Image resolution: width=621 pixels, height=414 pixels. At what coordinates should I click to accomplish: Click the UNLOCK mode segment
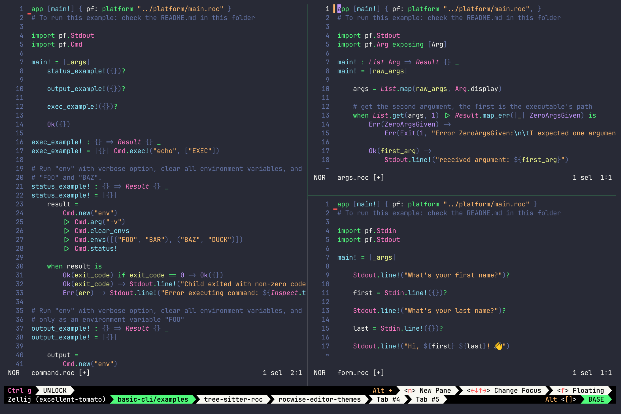(x=55, y=391)
